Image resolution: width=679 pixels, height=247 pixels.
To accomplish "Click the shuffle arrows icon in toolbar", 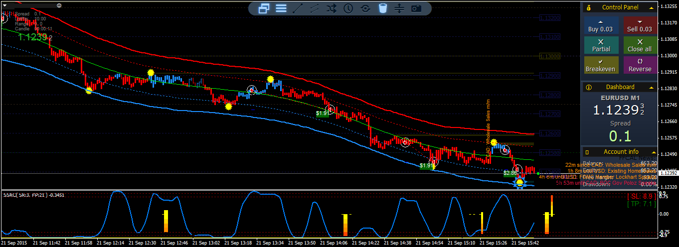I will (x=331, y=8).
